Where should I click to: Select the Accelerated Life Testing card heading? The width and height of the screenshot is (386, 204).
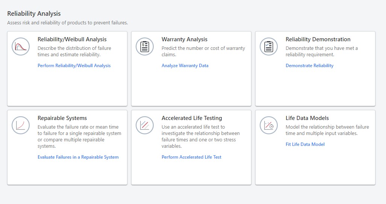click(x=192, y=118)
